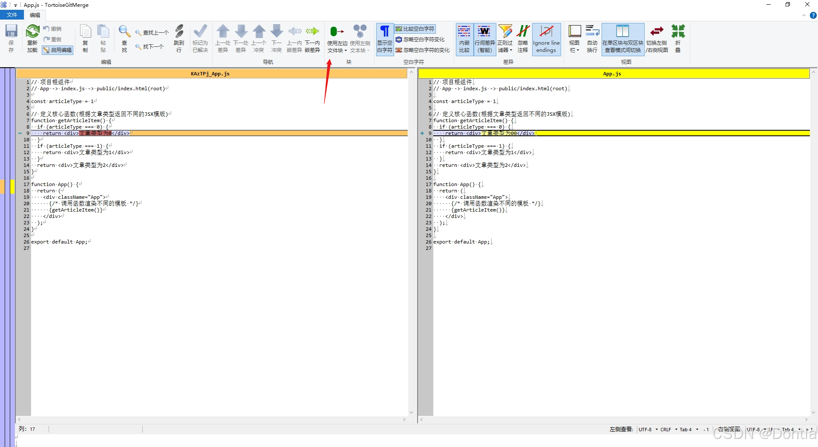Enable 自动换行 word wrap
This screenshot has width=818, height=447.
pos(592,38)
